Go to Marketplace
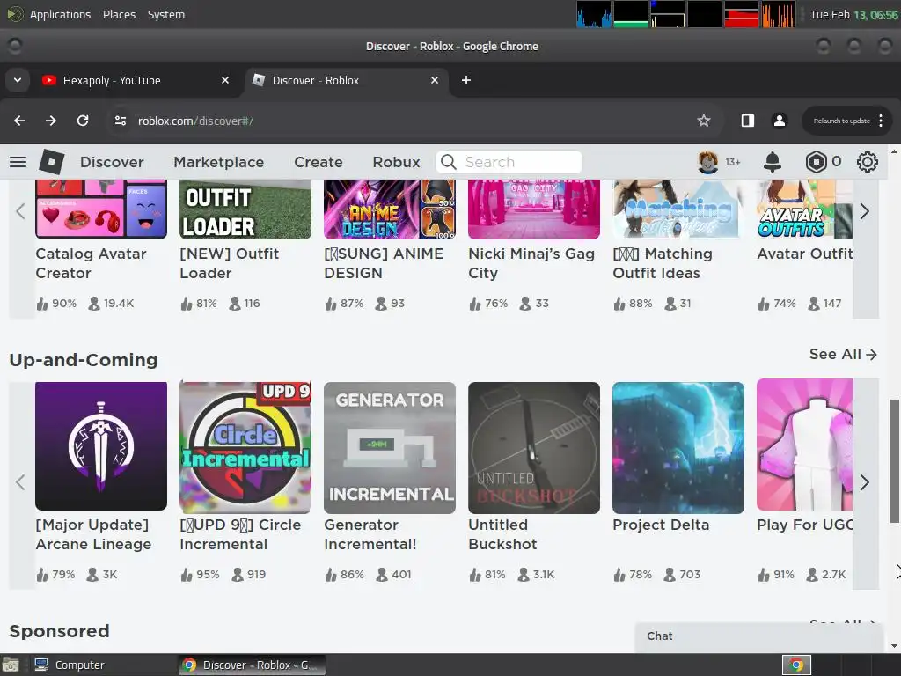901x676 pixels. [x=219, y=162]
